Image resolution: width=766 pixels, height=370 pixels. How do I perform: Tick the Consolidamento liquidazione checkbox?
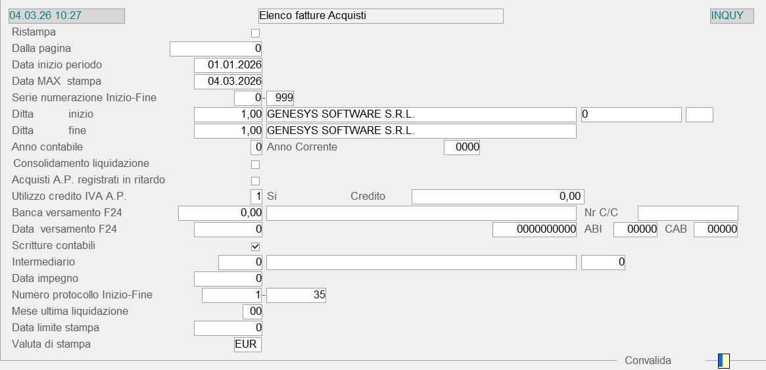(256, 164)
